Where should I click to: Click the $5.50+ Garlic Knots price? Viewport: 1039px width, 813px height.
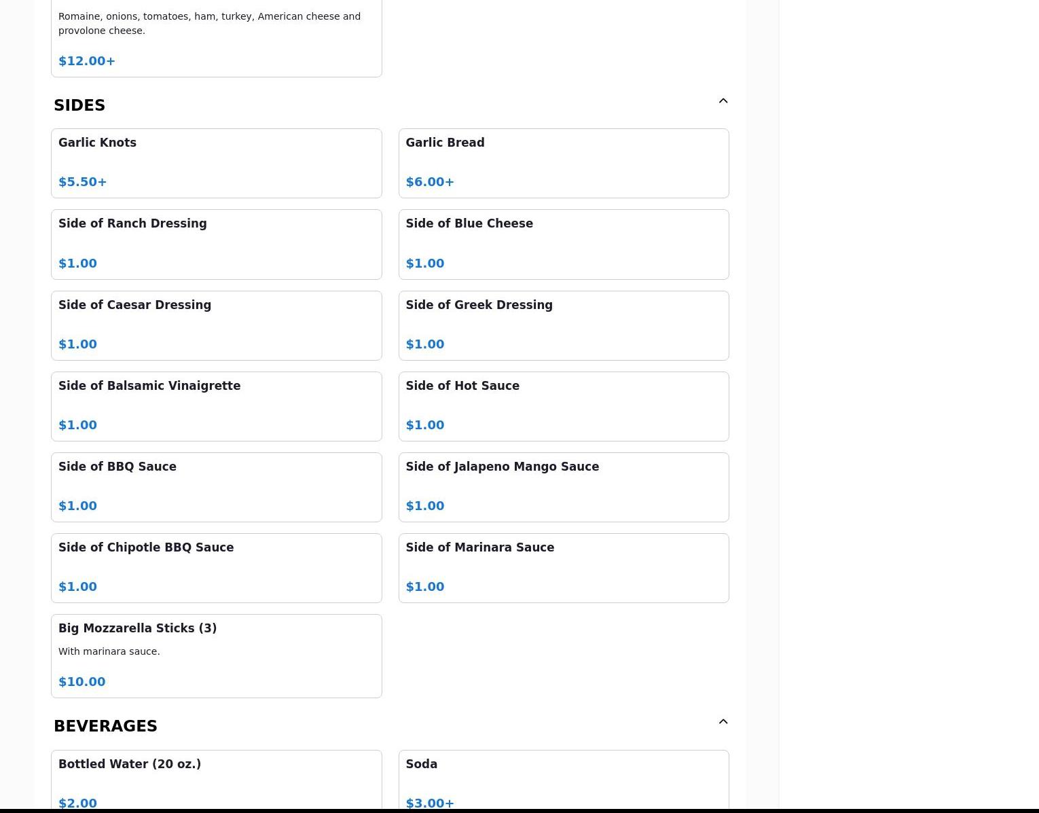click(83, 182)
